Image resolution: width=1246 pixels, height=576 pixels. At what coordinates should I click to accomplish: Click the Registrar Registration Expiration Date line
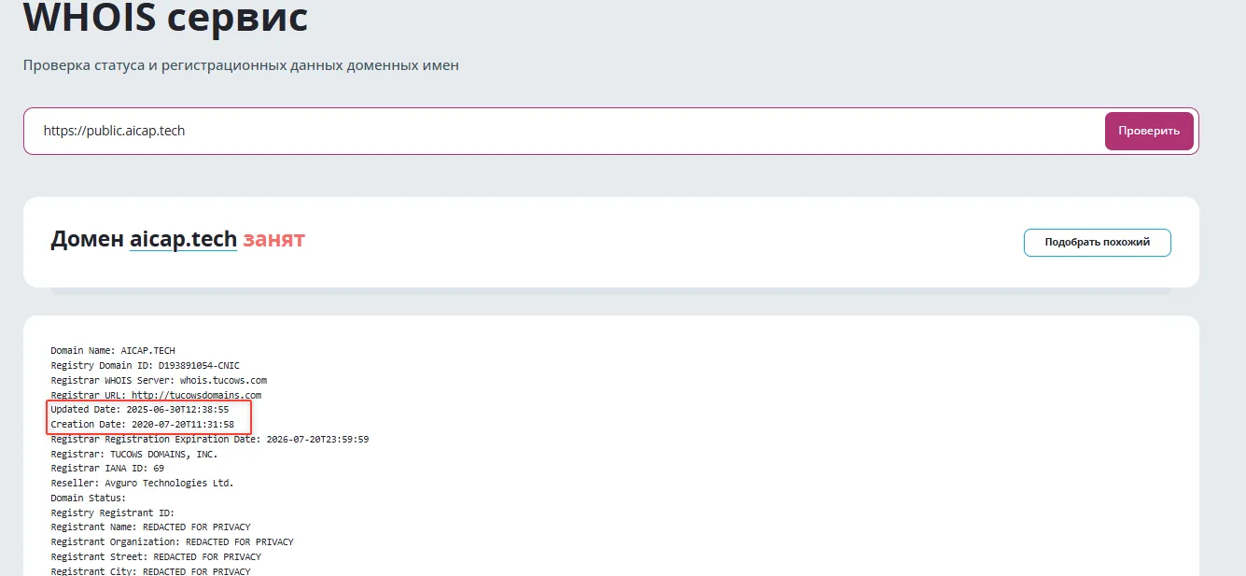click(x=210, y=440)
